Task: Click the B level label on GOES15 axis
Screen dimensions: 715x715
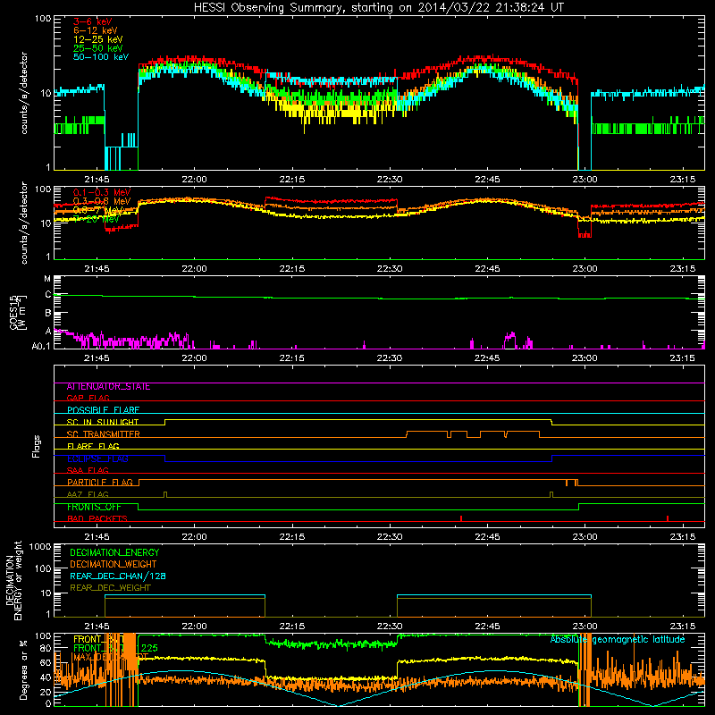Action: pyautogui.click(x=48, y=314)
